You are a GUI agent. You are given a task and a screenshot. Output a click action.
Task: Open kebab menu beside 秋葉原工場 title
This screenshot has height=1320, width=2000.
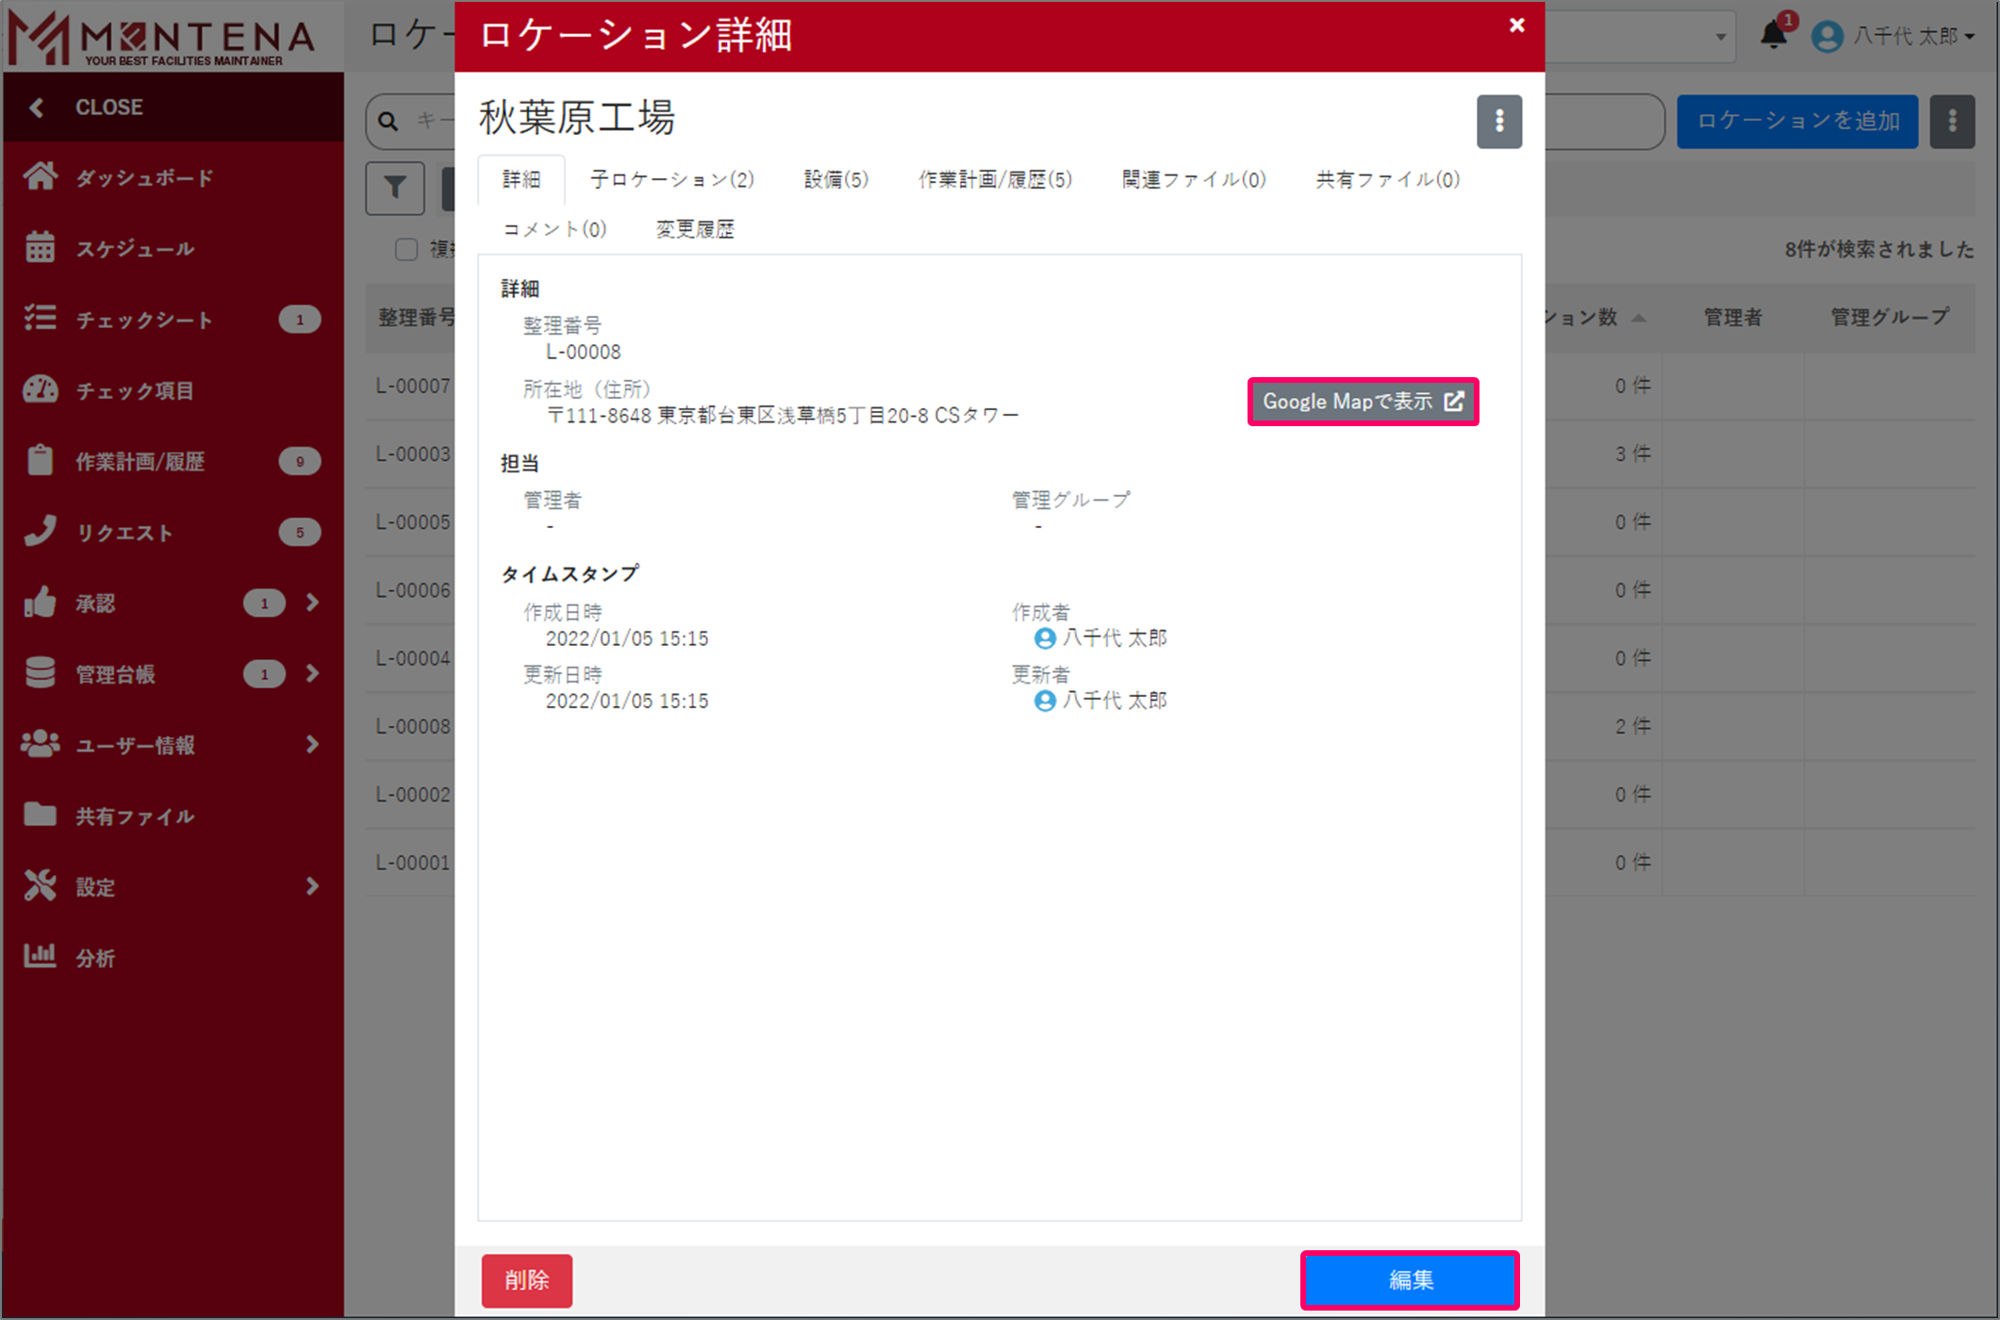click(x=1498, y=121)
